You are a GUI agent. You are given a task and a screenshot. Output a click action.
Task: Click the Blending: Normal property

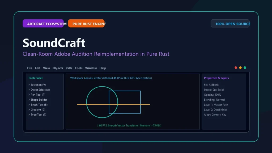pos(214,100)
